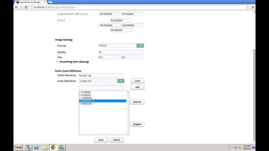269x151 pixels.
Task: Focus the Extent left value field
Action: [x=109, y=25]
